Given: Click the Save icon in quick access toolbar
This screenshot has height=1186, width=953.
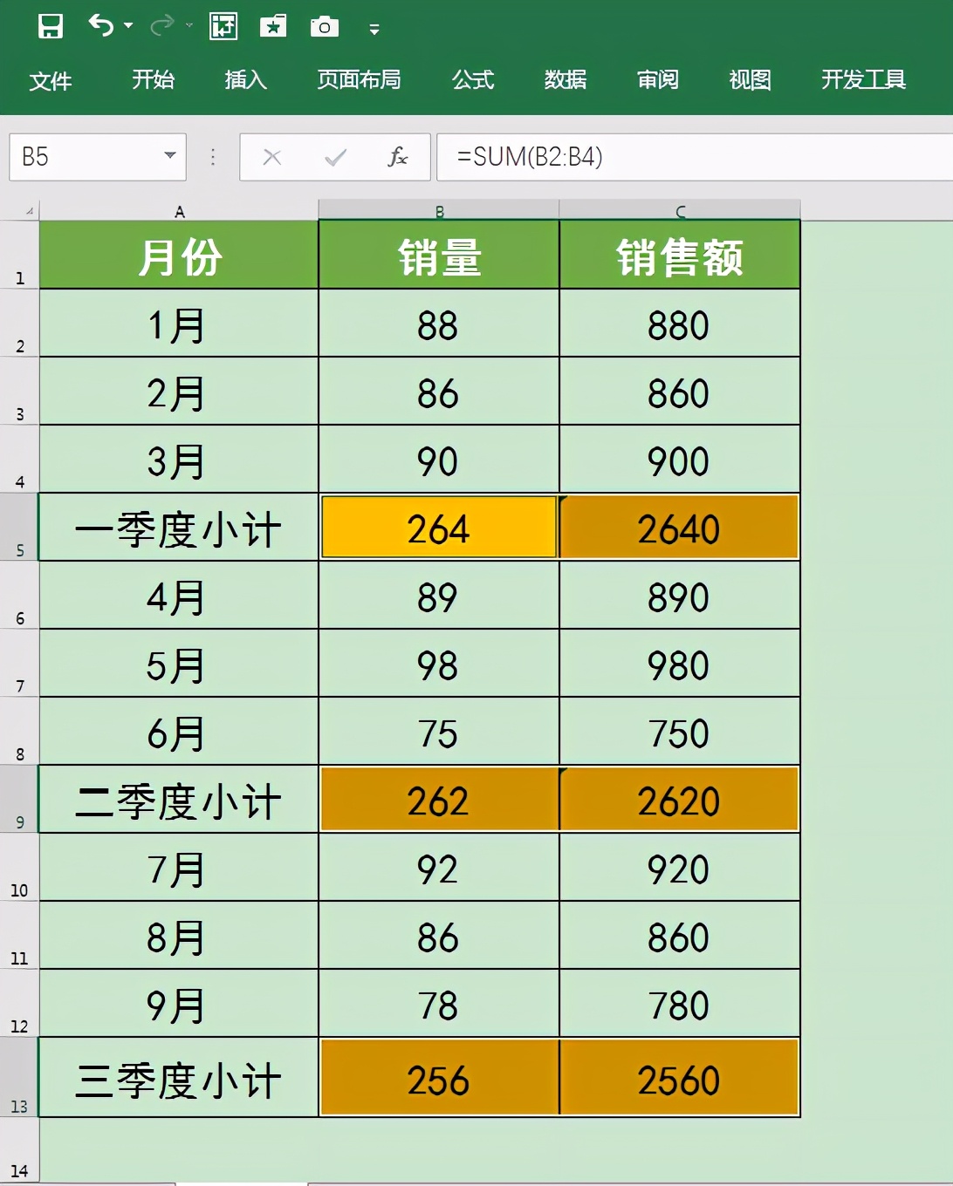Looking at the screenshot, I should click(x=51, y=26).
